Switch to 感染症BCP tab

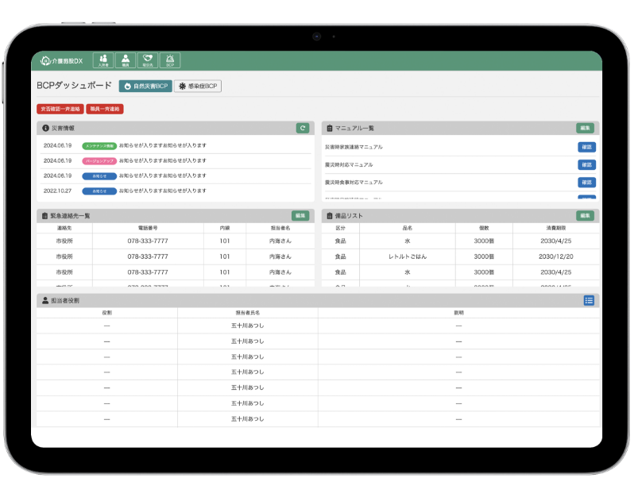tap(198, 86)
